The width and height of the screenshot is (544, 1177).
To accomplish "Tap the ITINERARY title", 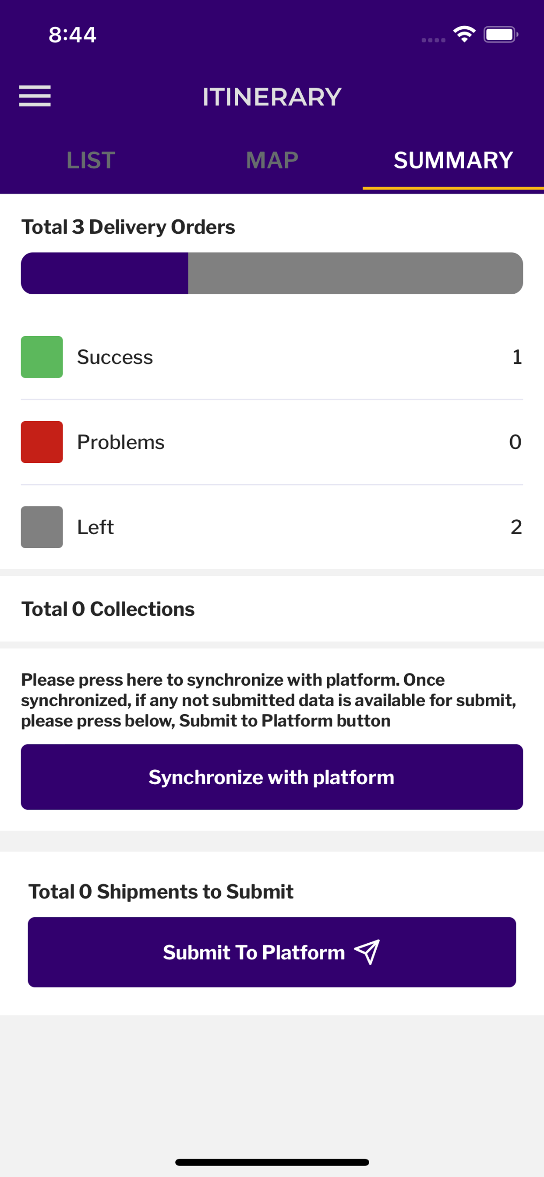I will pyautogui.click(x=272, y=97).
